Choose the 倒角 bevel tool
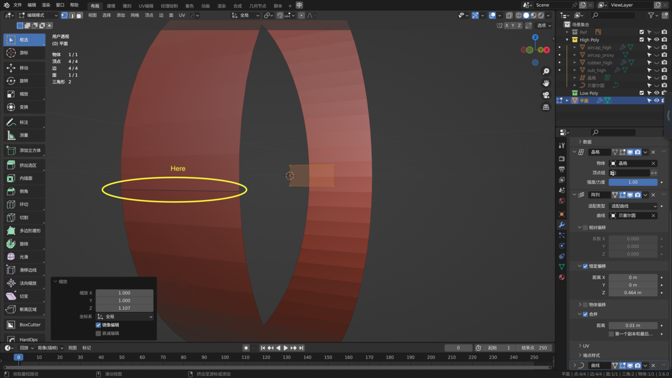 click(x=24, y=192)
